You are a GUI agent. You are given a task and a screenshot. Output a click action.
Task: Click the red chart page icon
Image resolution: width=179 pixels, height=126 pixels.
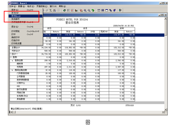(x=72, y=11)
